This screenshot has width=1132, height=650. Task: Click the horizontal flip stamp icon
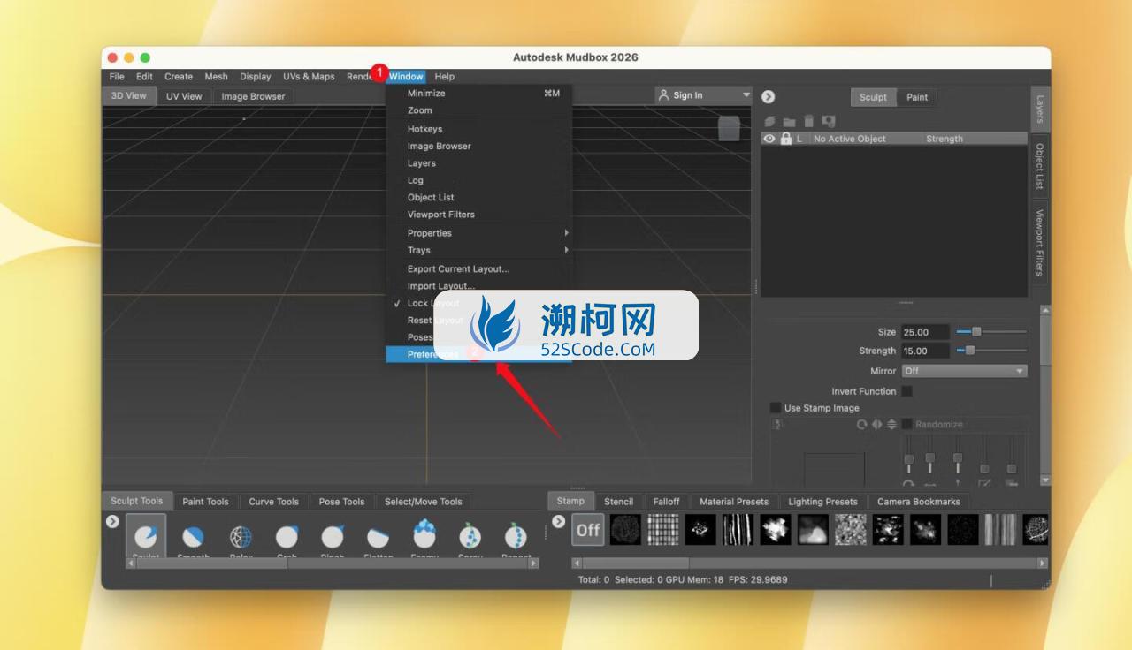pos(876,425)
